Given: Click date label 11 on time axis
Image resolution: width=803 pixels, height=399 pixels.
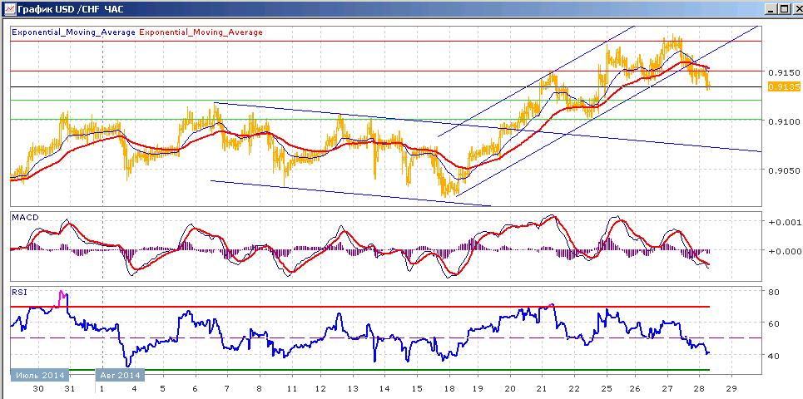Looking at the screenshot, I should click(x=291, y=389).
